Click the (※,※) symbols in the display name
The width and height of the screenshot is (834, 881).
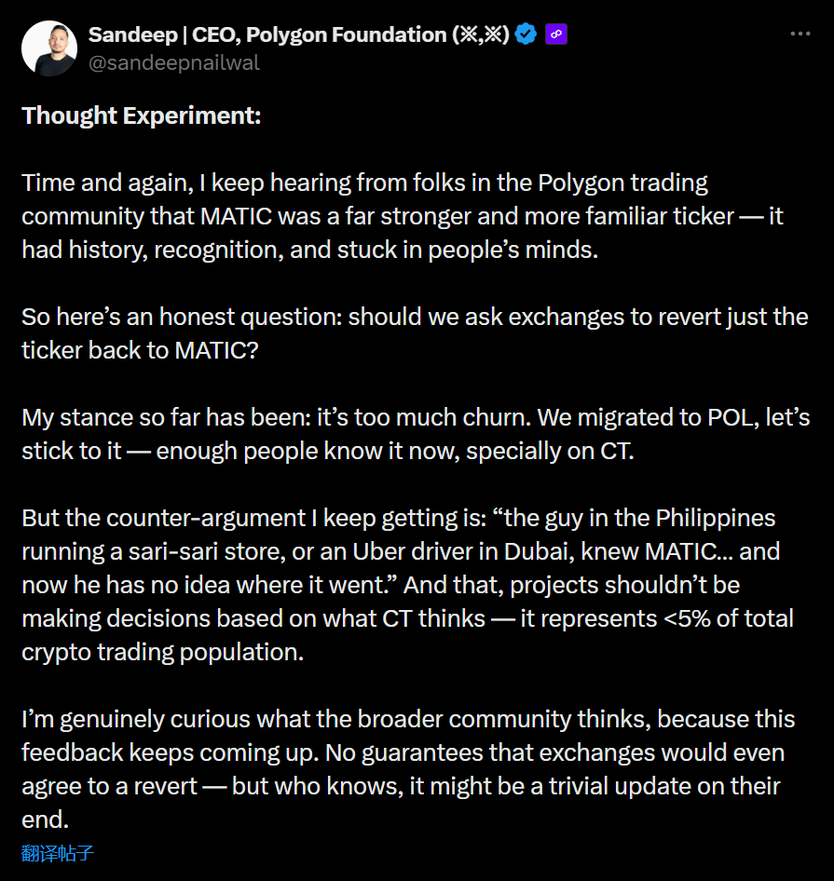pos(480,35)
